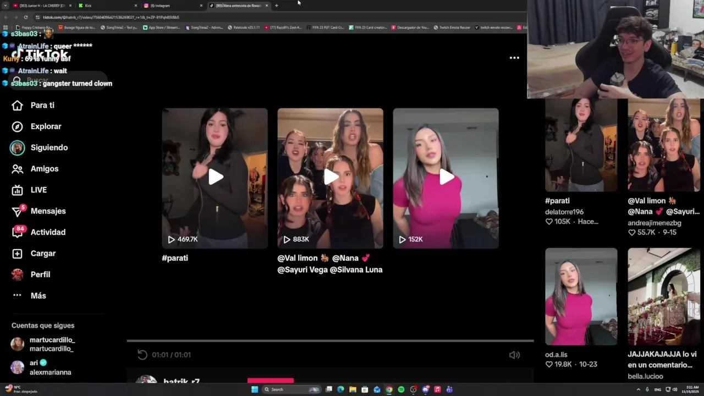The height and width of the screenshot is (396, 704).
Task: Click the andreajimenezbg username
Action: tap(654, 223)
